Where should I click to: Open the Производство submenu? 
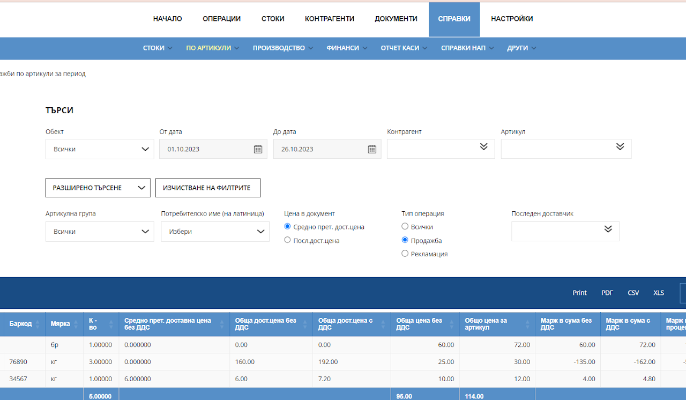click(283, 48)
